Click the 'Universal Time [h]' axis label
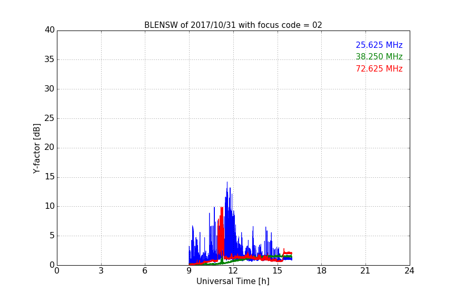 pyautogui.click(x=233, y=281)
